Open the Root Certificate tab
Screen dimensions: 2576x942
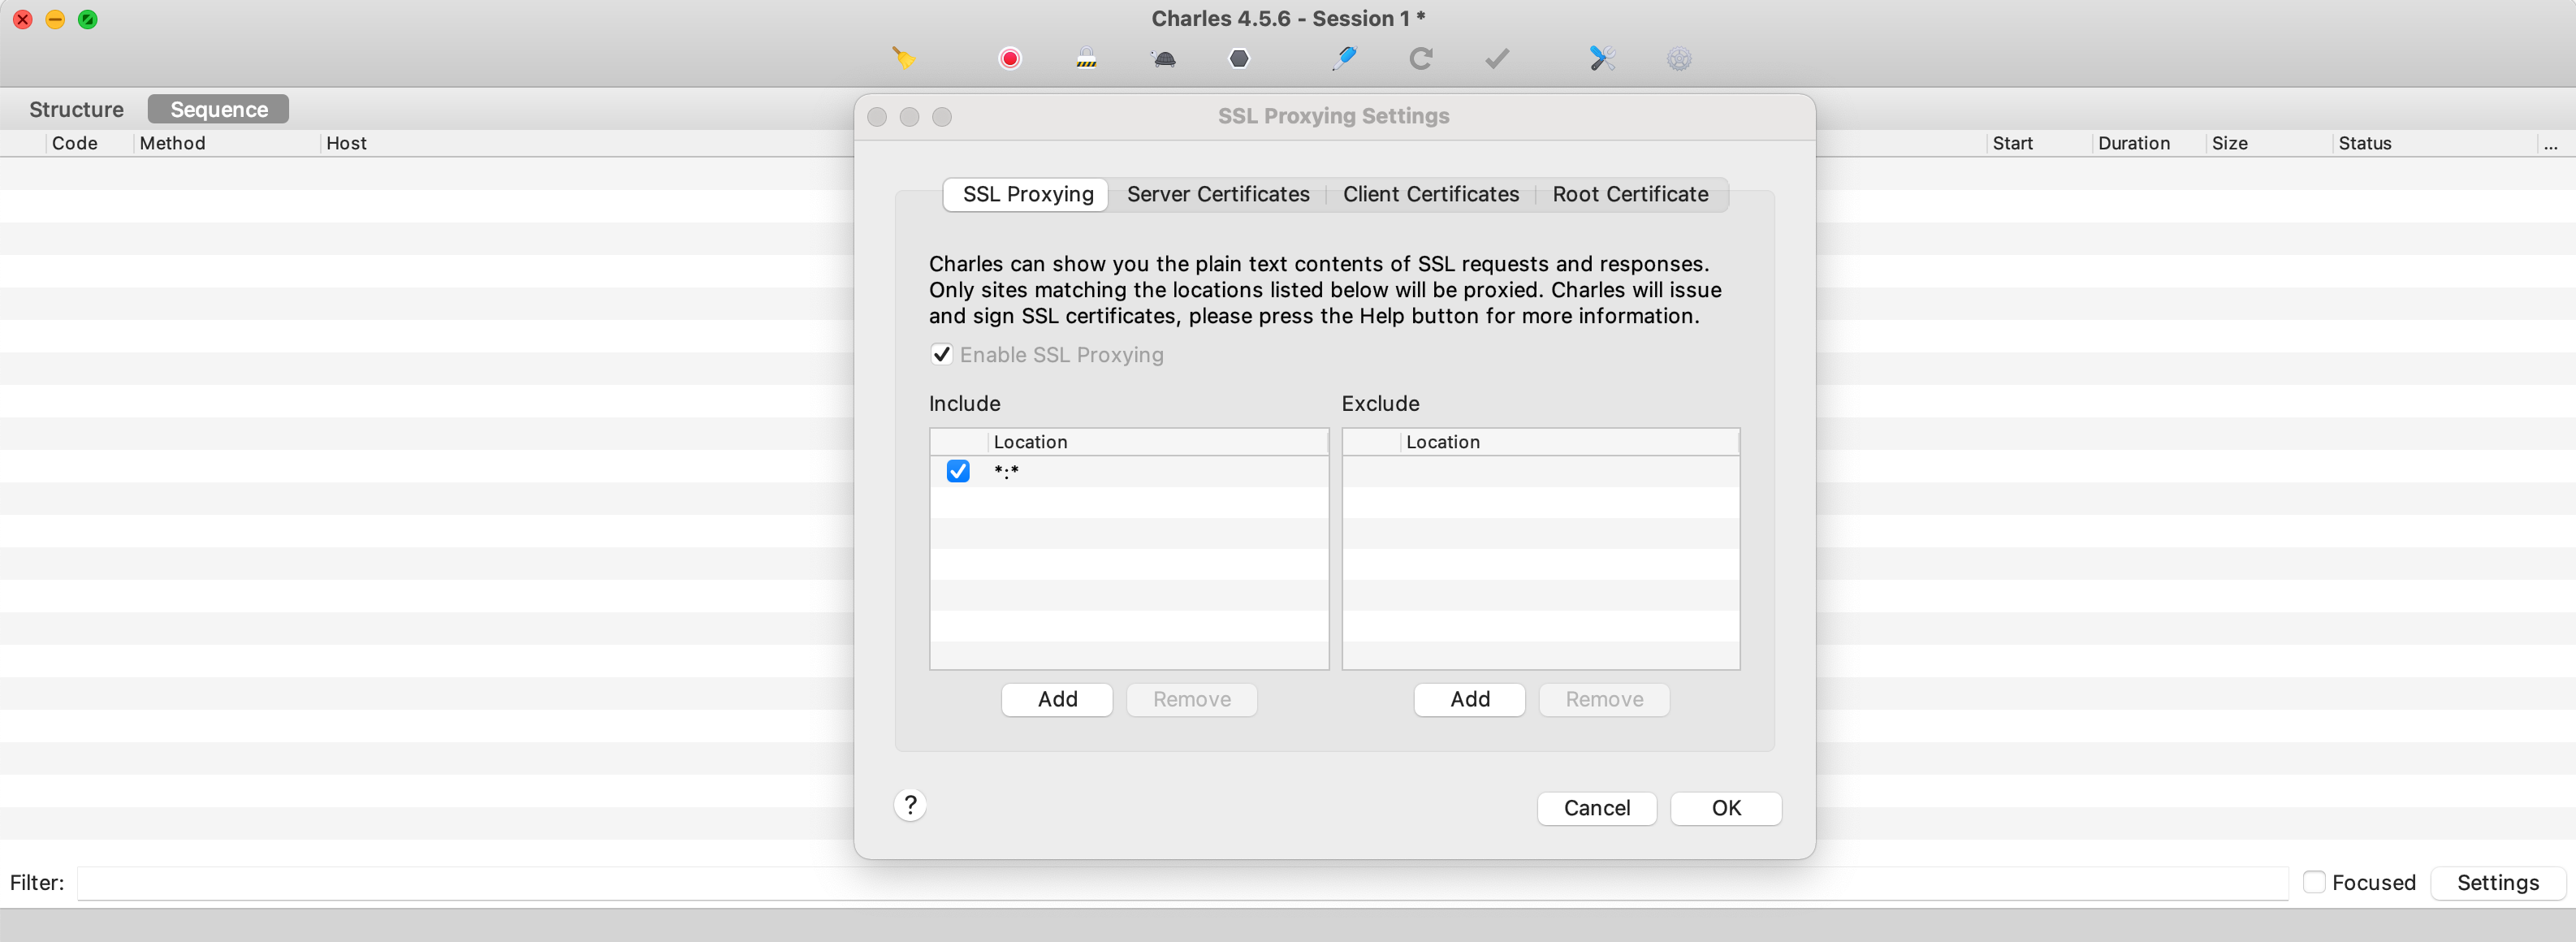1629,194
